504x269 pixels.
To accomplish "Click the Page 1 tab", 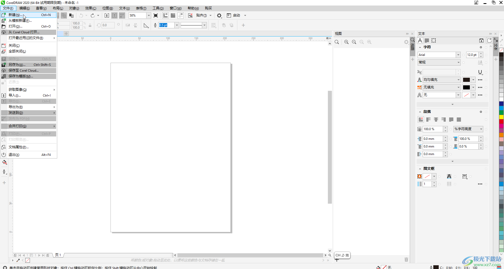I will (x=58, y=255).
